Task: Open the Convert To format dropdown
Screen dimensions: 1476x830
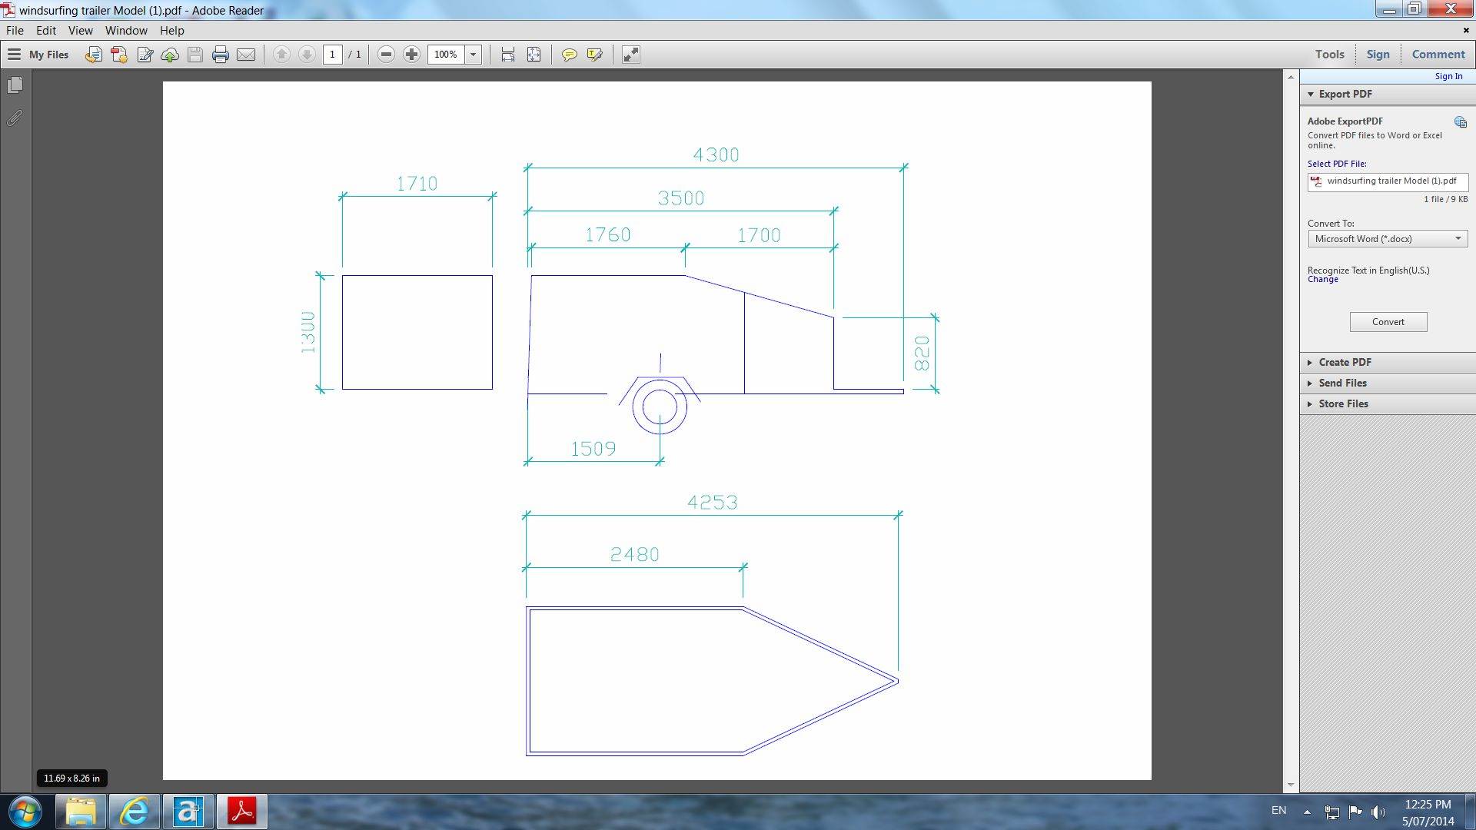Action: point(1457,239)
